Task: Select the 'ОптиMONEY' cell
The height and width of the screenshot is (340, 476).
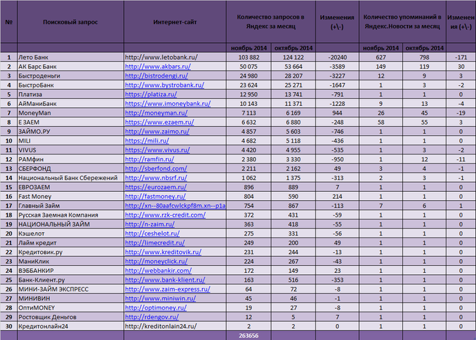Action: tap(71, 307)
